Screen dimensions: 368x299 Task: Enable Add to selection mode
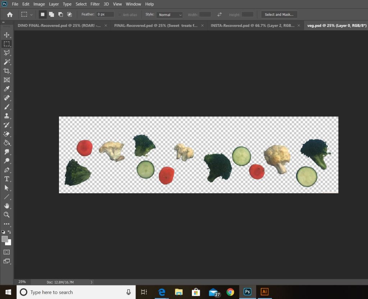[x=51, y=14]
